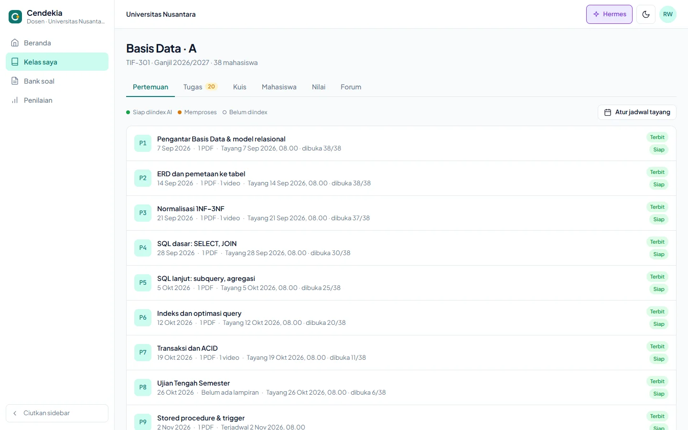Click the P2 session badge
Image resolution: width=688 pixels, height=430 pixels.
tap(143, 178)
